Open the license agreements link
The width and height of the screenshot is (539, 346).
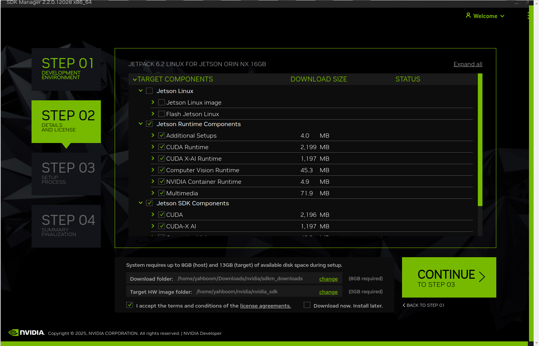point(265,306)
